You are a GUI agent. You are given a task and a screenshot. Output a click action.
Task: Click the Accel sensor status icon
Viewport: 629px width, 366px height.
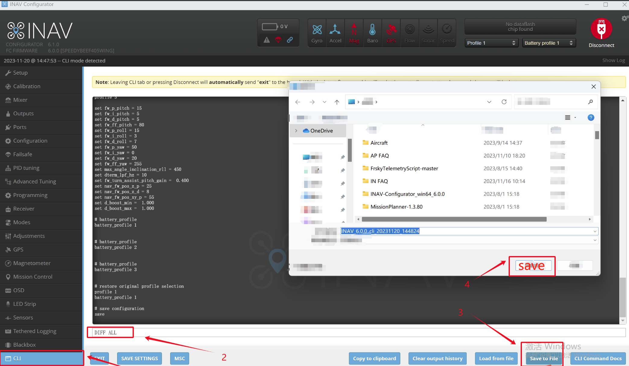(x=335, y=33)
